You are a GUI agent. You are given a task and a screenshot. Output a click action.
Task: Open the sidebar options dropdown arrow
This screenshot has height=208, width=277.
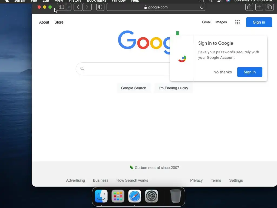click(69, 7)
